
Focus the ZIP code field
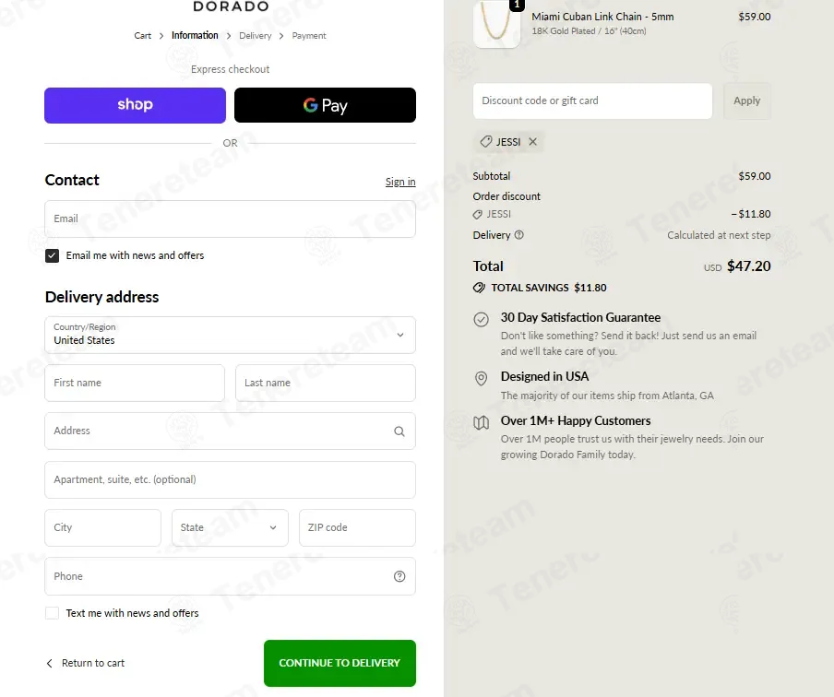[x=357, y=527]
